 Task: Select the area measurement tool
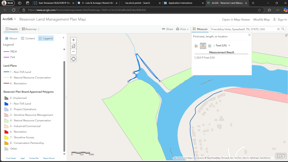(196, 46)
